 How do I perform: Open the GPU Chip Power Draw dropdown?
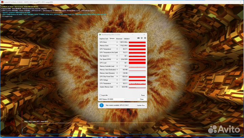117,76
